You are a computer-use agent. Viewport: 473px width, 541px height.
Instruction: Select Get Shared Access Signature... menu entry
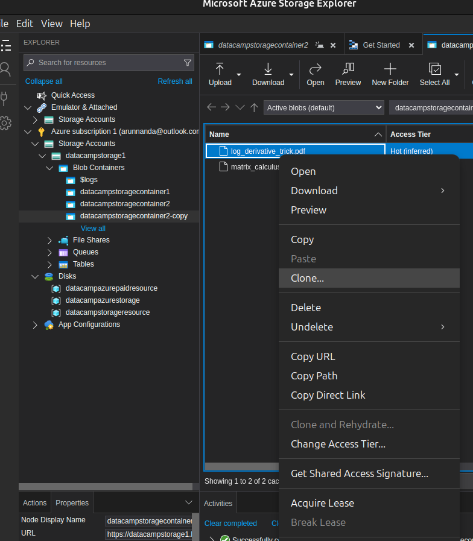coord(359,473)
